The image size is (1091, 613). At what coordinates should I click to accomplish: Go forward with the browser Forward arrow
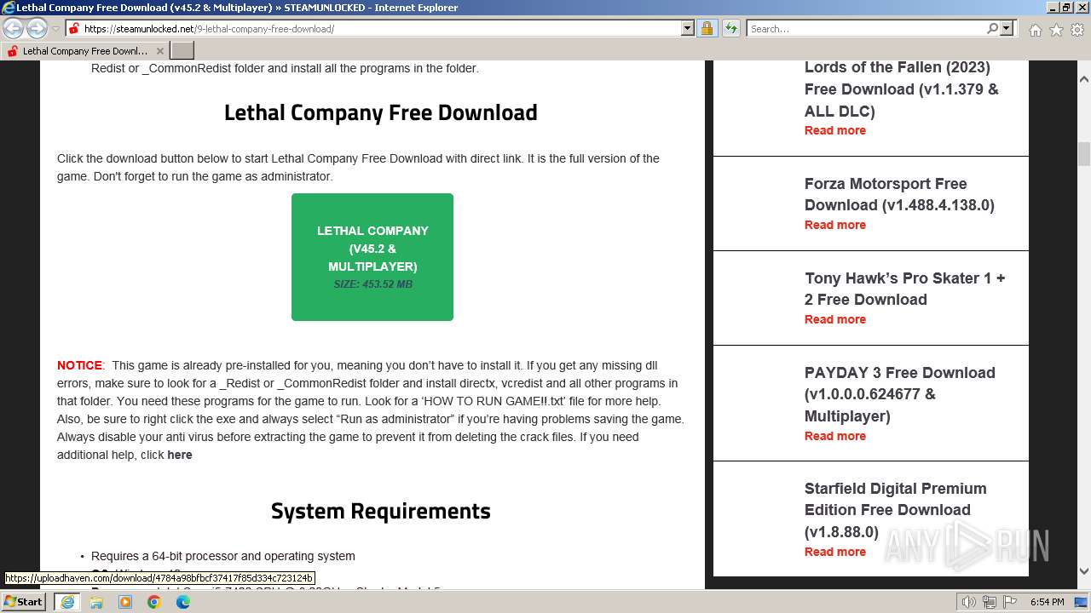(x=37, y=28)
